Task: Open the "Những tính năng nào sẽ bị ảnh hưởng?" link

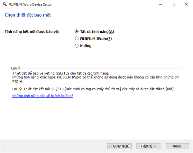Action: coord(43,96)
